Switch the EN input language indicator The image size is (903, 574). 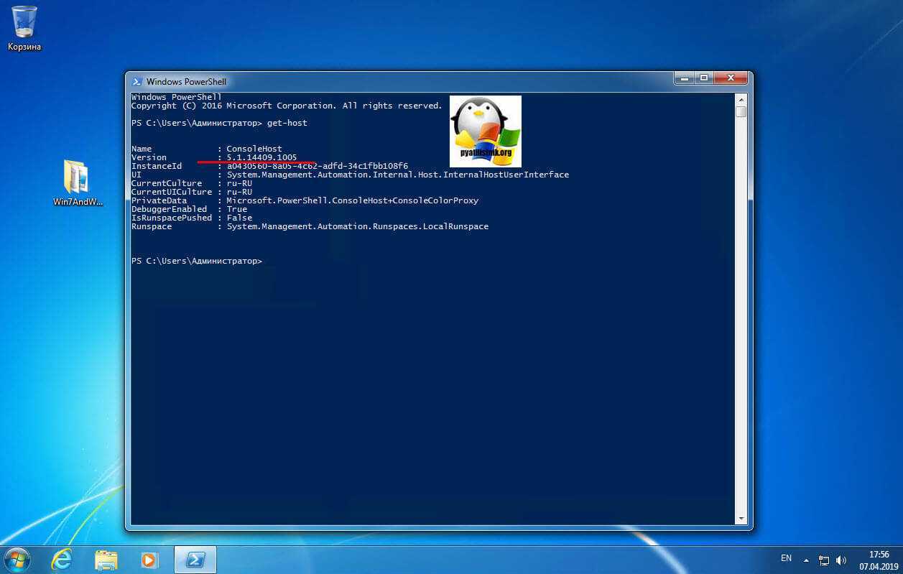click(x=786, y=558)
